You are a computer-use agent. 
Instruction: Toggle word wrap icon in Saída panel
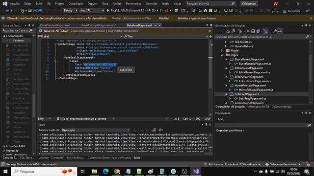[161, 130]
